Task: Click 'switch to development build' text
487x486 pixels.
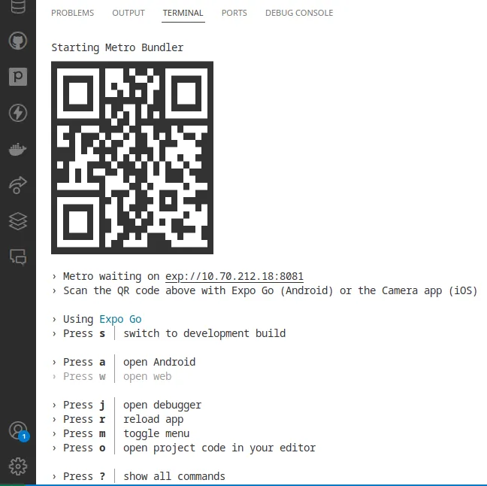Action: pyautogui.click(x=204, y=333)
